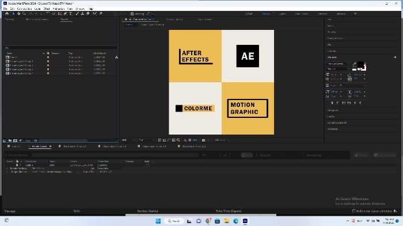Open Chrome from taskbar
This screenshot has width=403, height=226.
tap(208, 221)
